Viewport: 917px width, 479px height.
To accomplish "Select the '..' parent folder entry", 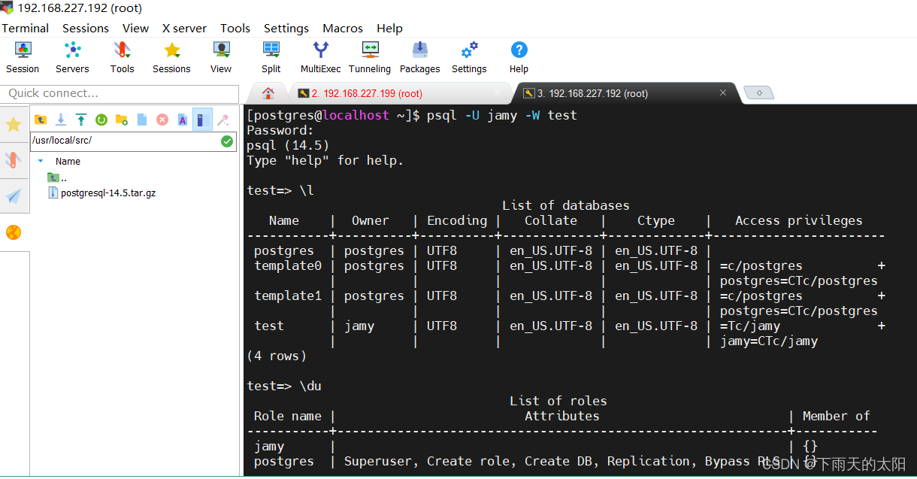I will [57, 177].
